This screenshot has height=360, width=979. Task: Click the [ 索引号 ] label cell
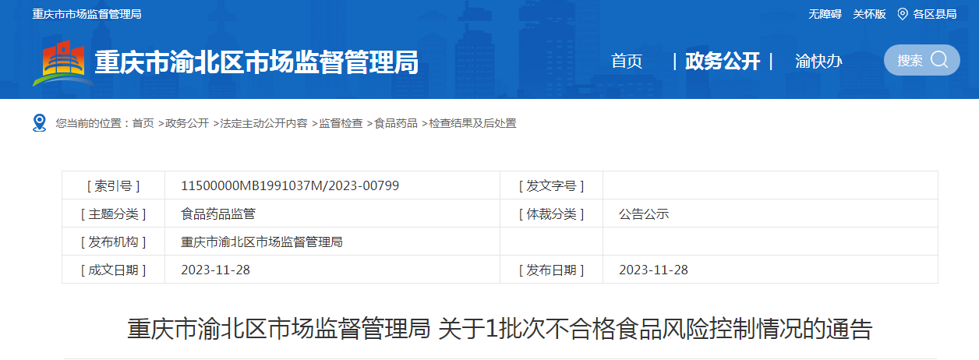tap(114, 185)
